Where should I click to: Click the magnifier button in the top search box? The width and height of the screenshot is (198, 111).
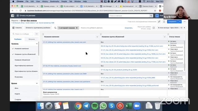tap(151, 16)
